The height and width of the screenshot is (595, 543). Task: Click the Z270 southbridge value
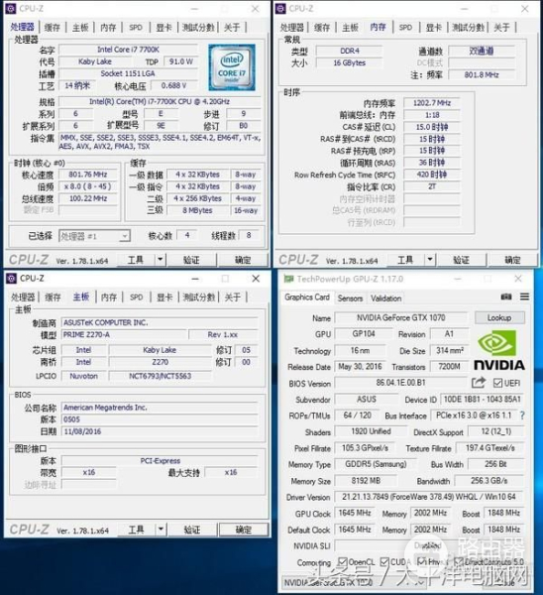160,362
